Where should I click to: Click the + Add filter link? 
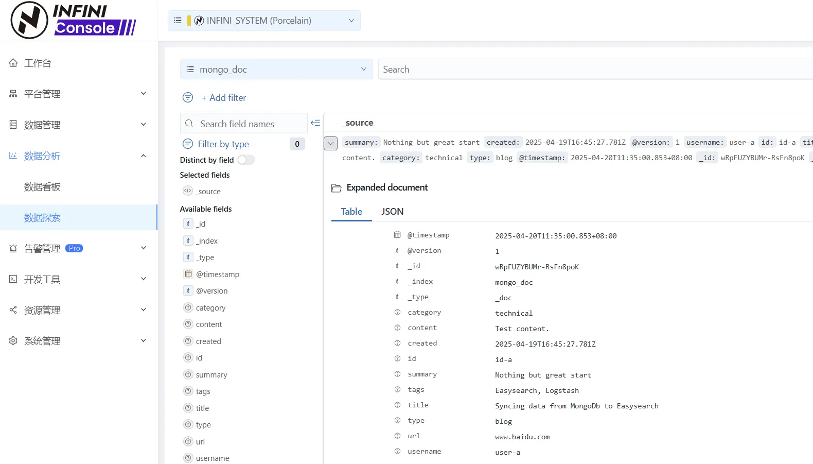pos(224,98)
